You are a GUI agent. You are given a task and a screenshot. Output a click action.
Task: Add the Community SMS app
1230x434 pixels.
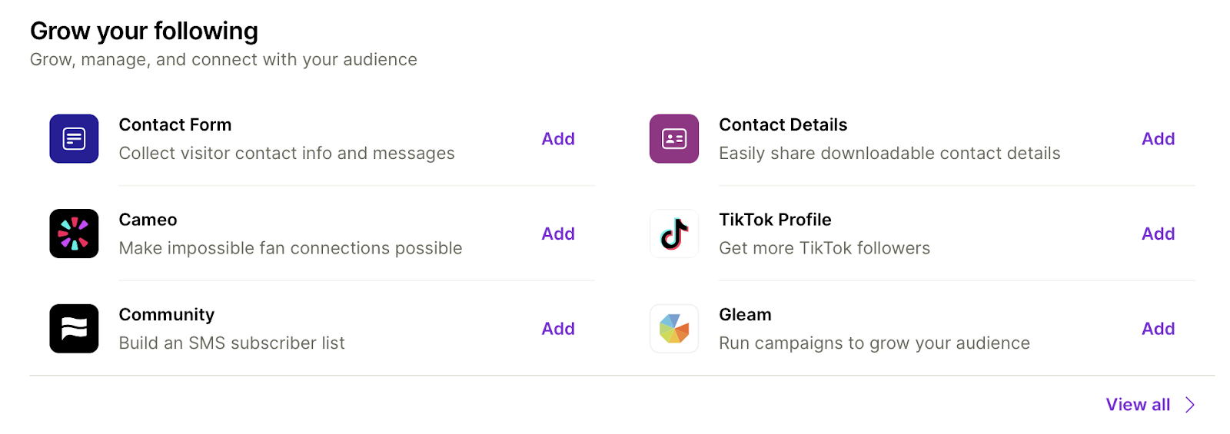[x=557, y=329]
